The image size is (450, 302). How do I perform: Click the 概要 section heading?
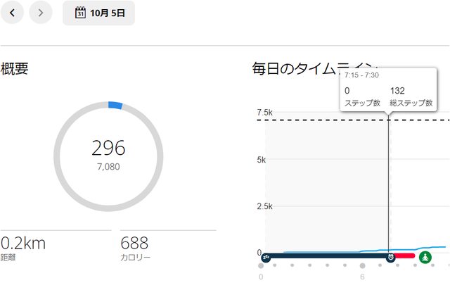pos(14,68)
